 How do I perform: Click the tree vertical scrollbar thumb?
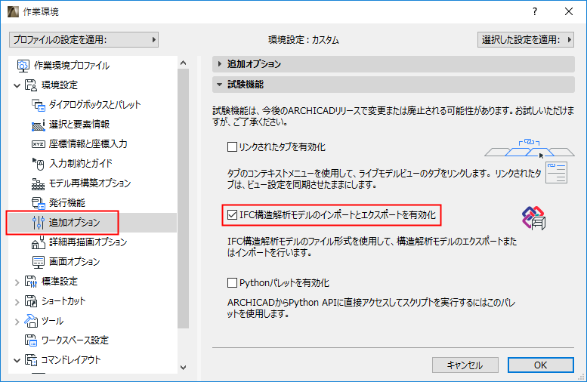pyautogui.click(x=183, y=199)
